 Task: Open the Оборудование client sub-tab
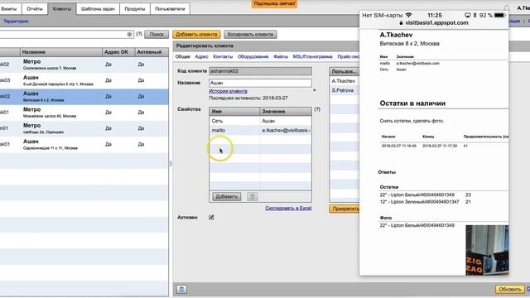pyautogui.click(x=253, y=56)
